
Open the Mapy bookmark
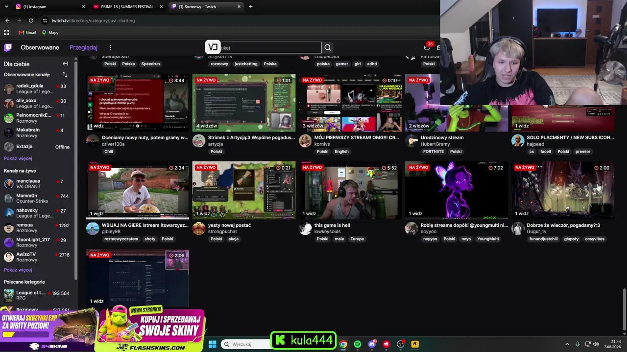pyautogui.click(x=50, y=33)
